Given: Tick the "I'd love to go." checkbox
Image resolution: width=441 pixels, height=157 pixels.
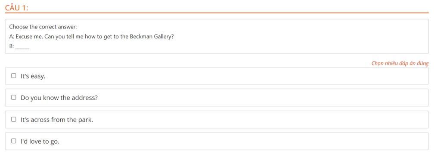Looking at the screenshot, I should [x=13, y=141].
